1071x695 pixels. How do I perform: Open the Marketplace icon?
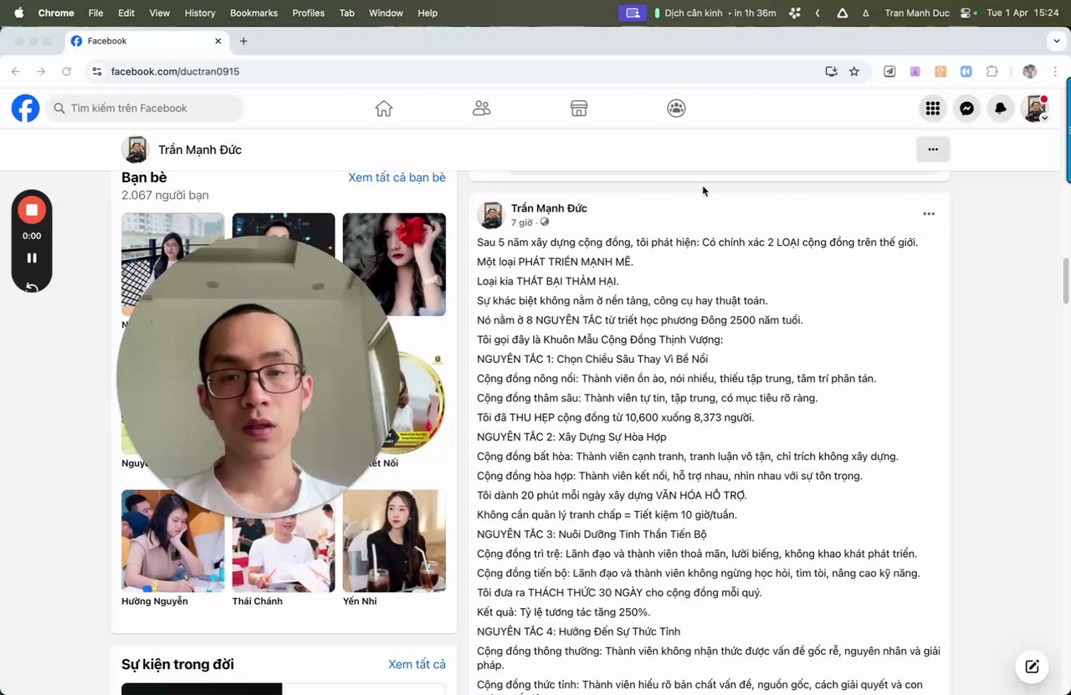(x=579, y=108)
